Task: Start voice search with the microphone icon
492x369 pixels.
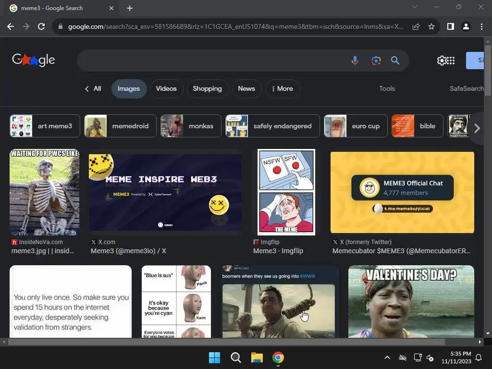Action: pyautogui.click(x=355, y=60)
